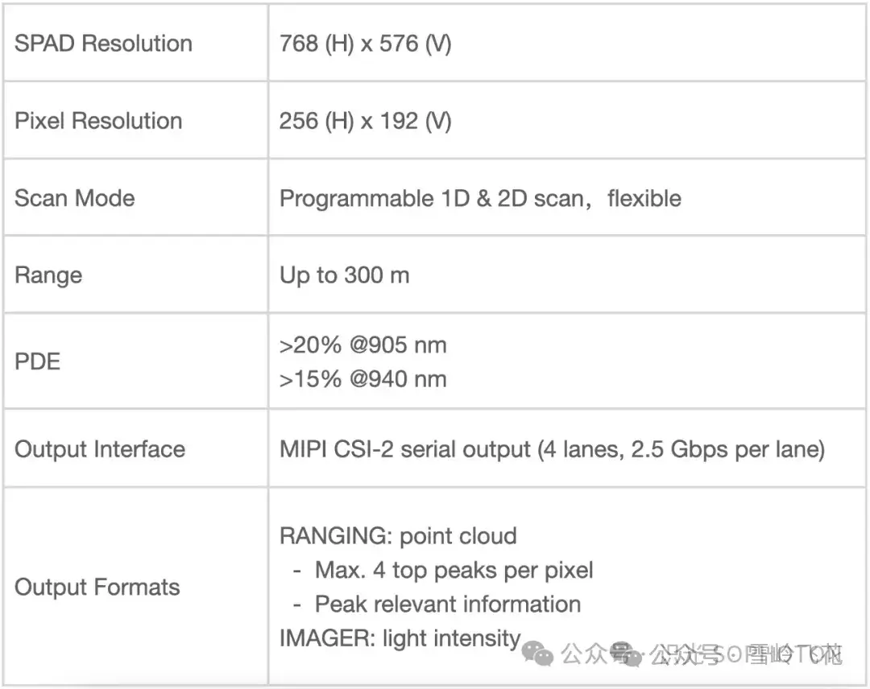
Task: Select the IMAGER: light intensity line
Action: pos(400,638)
